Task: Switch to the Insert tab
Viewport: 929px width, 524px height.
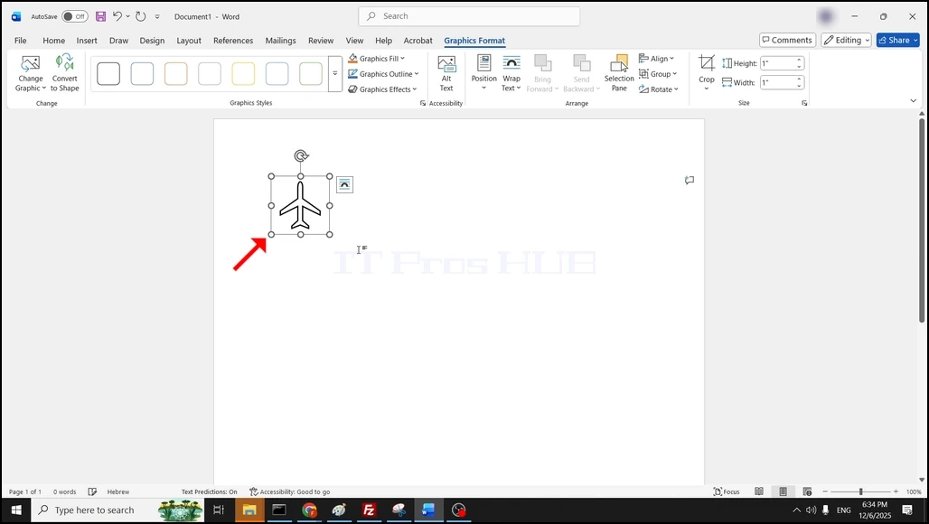Action: pyautogui.click(x=87, y=41)
